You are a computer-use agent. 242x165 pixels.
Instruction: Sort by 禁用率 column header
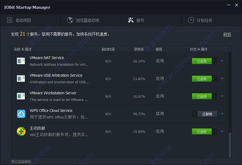(139, 49)
